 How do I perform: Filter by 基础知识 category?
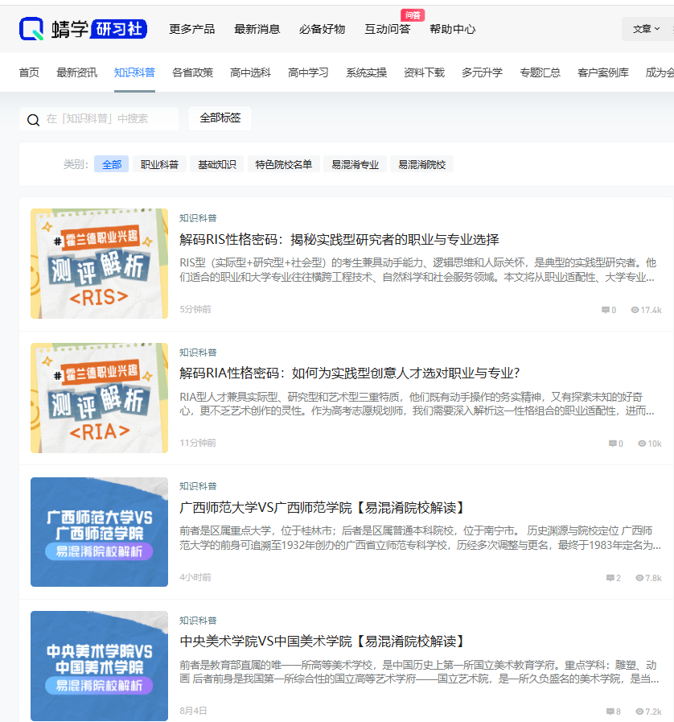[x=216, y=164]
